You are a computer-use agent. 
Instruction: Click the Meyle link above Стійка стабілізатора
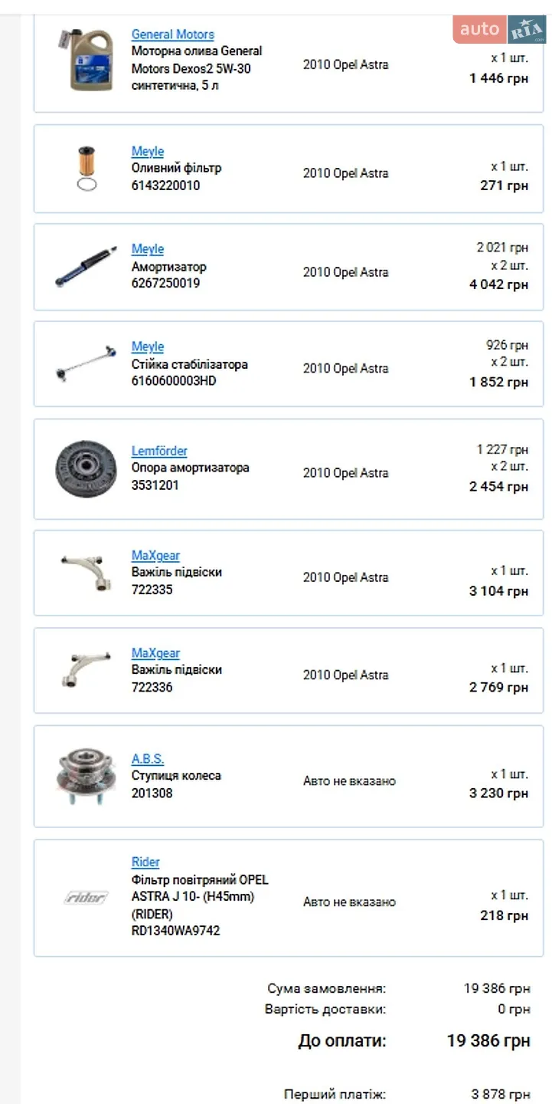[147, 347]
